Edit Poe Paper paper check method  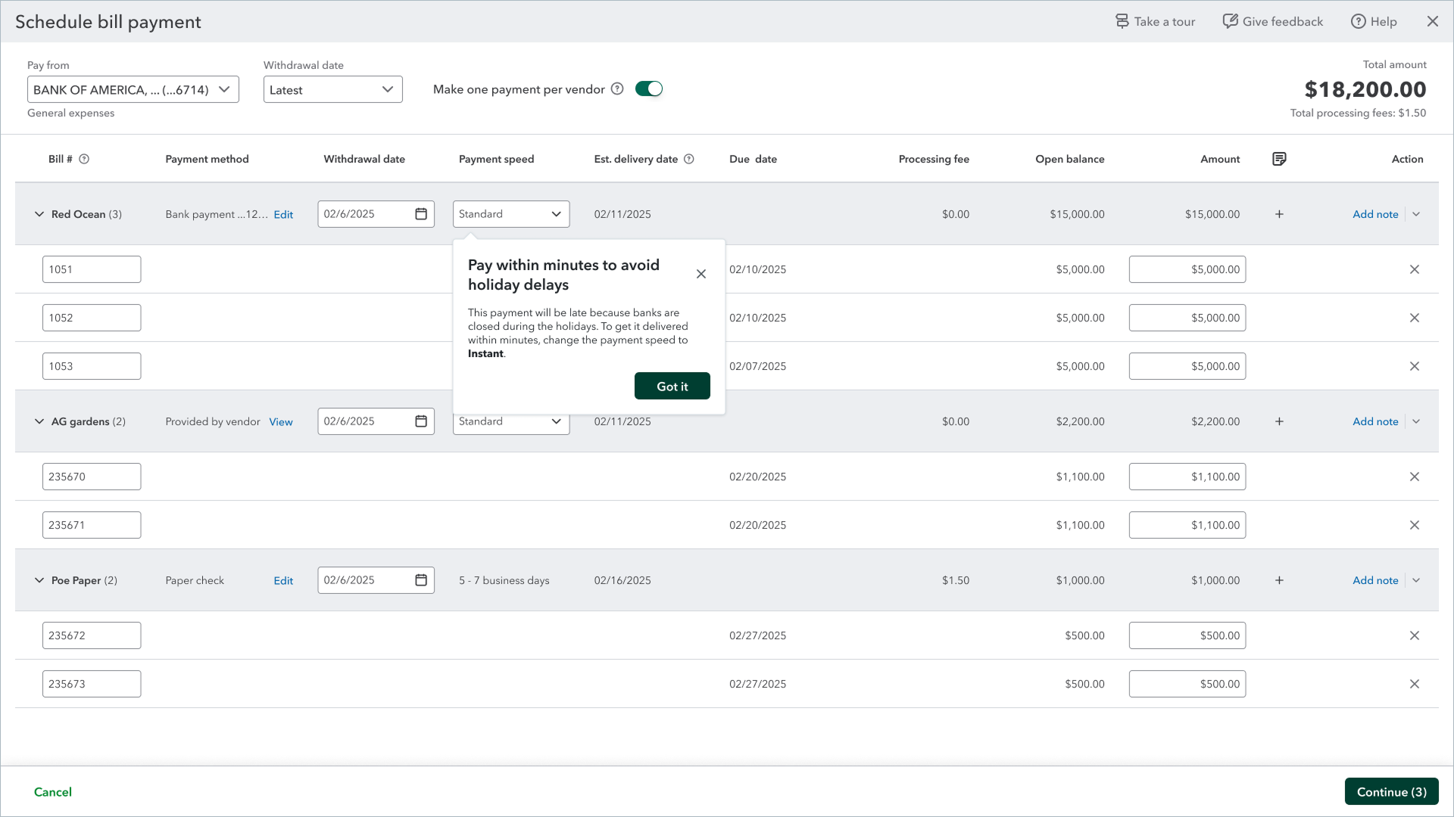[x=283, y=580]
